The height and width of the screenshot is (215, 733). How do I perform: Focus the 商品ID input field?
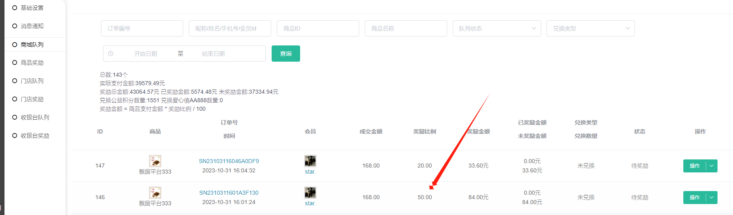click(318, 28)
